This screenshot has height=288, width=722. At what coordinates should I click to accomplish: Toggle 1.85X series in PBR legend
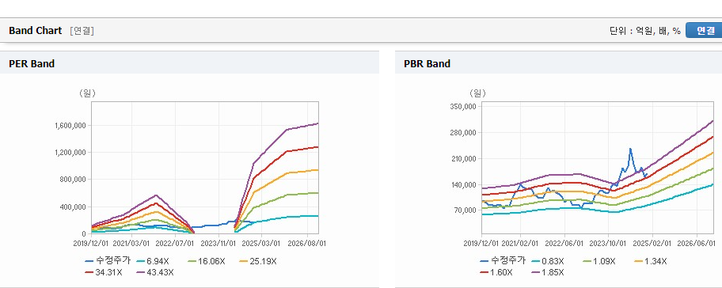(x=547, y=272)
